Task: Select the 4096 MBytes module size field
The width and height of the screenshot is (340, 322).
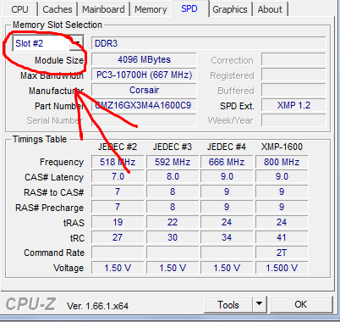Action: tap(144, 59)
